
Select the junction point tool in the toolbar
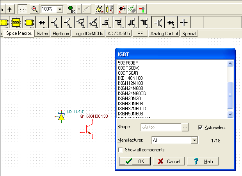pos(10,9)
